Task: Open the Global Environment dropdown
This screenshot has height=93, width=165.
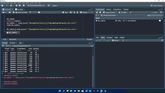Action: pos(109,16)
